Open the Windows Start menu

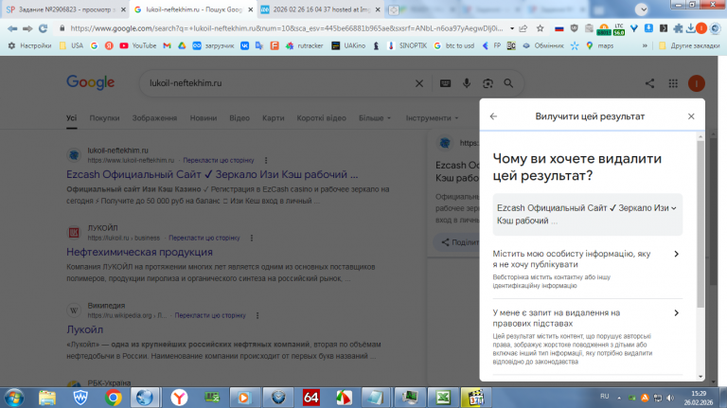pyautogui.click(x=14, y=398)
